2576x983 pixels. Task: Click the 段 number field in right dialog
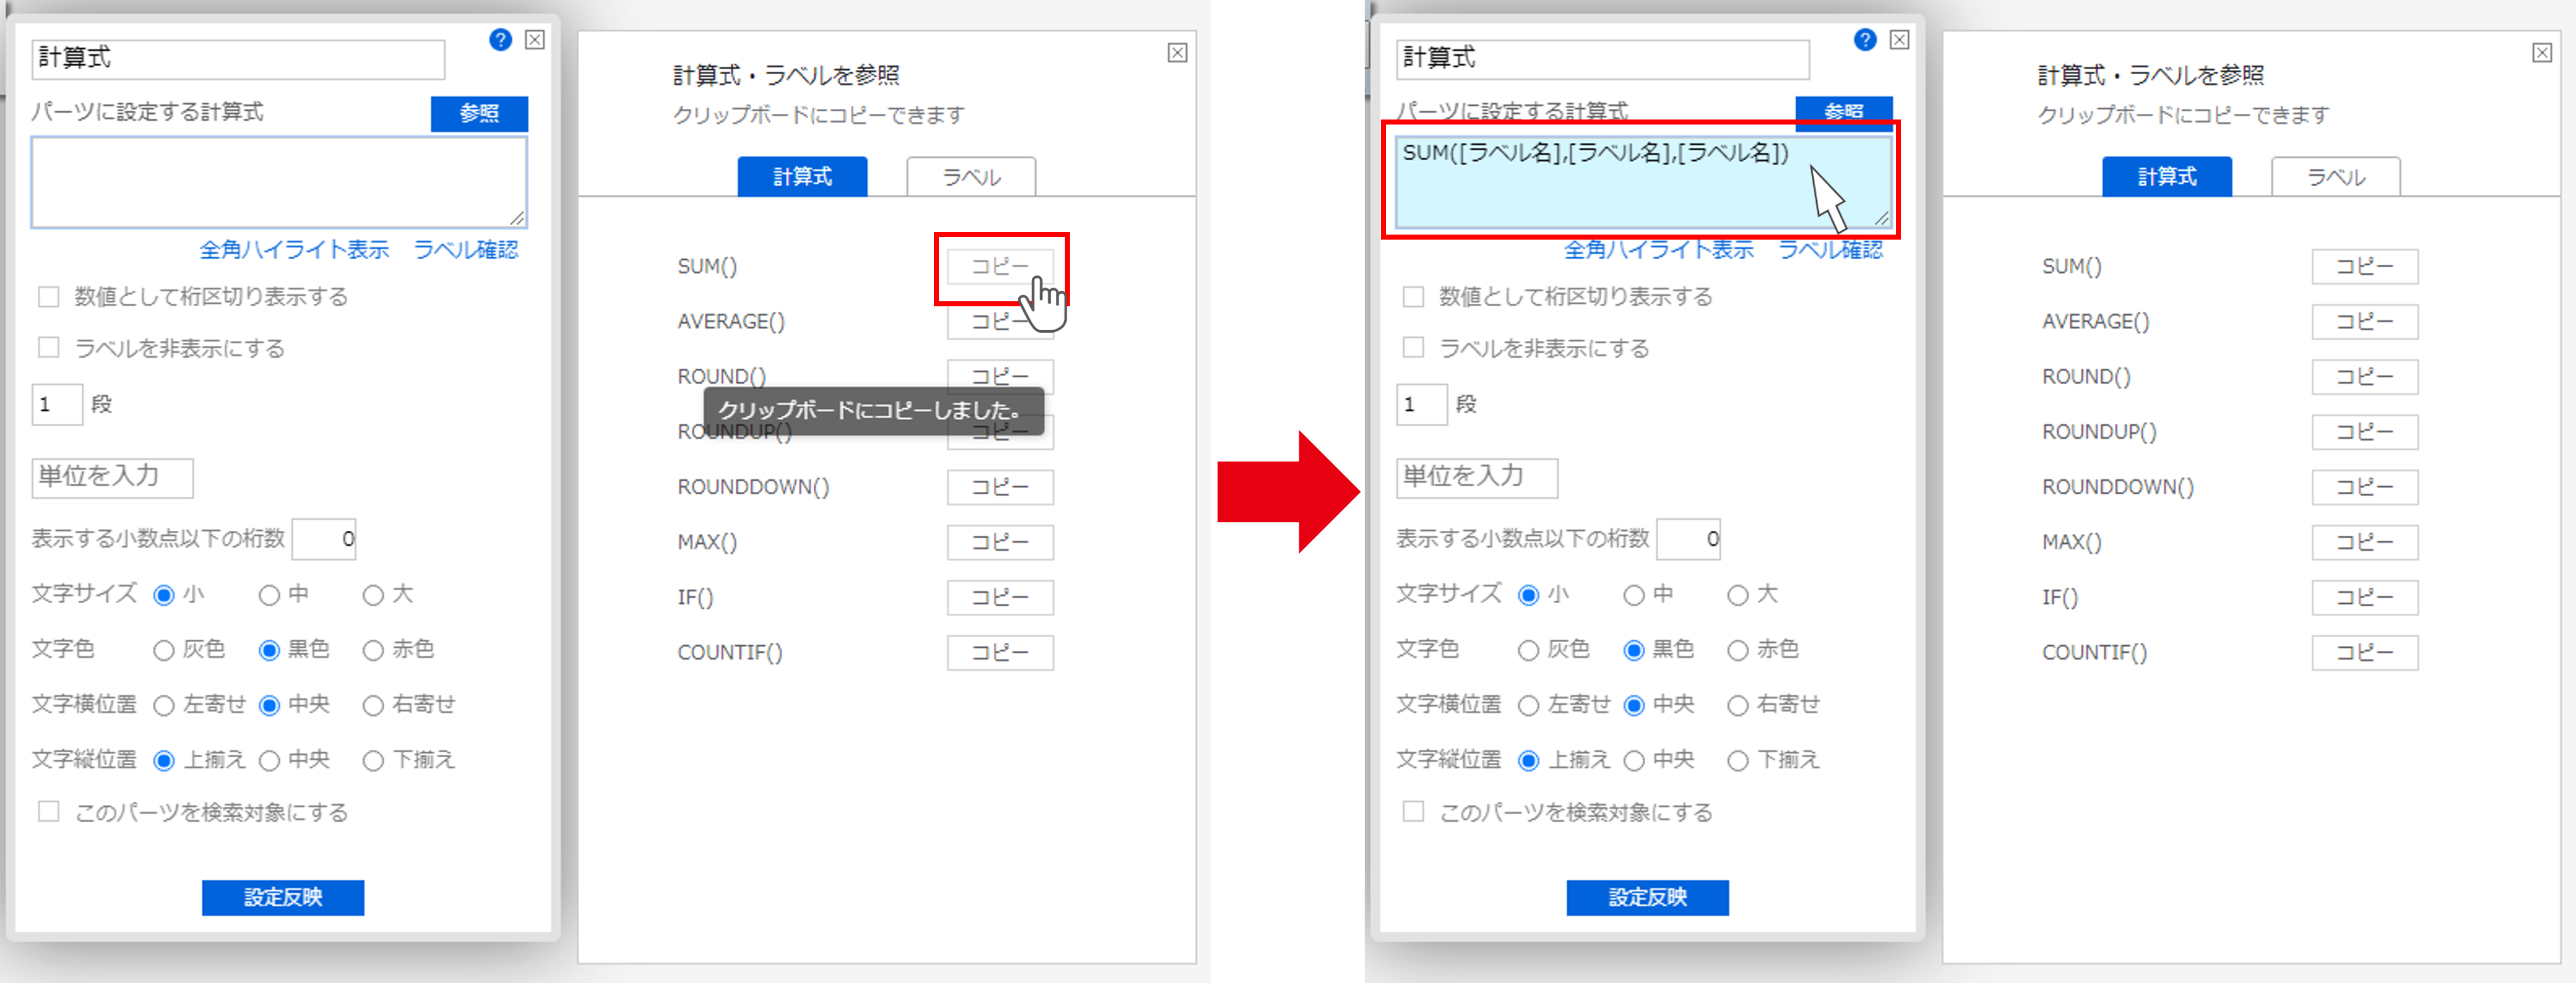tap(1422, 405)
